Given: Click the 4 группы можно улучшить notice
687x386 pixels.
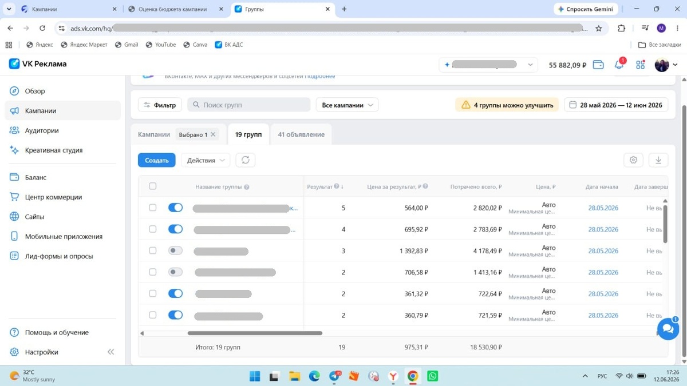Looking at the screenshot, I should point(507,105).
